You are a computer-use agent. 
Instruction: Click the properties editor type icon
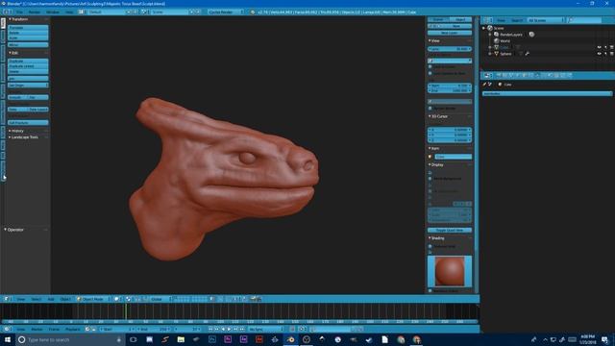click(x=487, y=75)
